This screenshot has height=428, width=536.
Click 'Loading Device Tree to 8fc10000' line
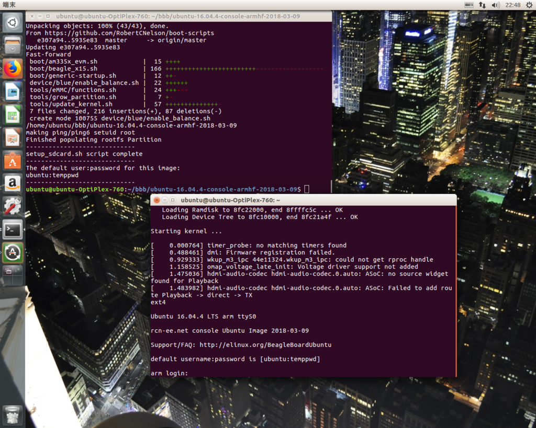(260, 217)
